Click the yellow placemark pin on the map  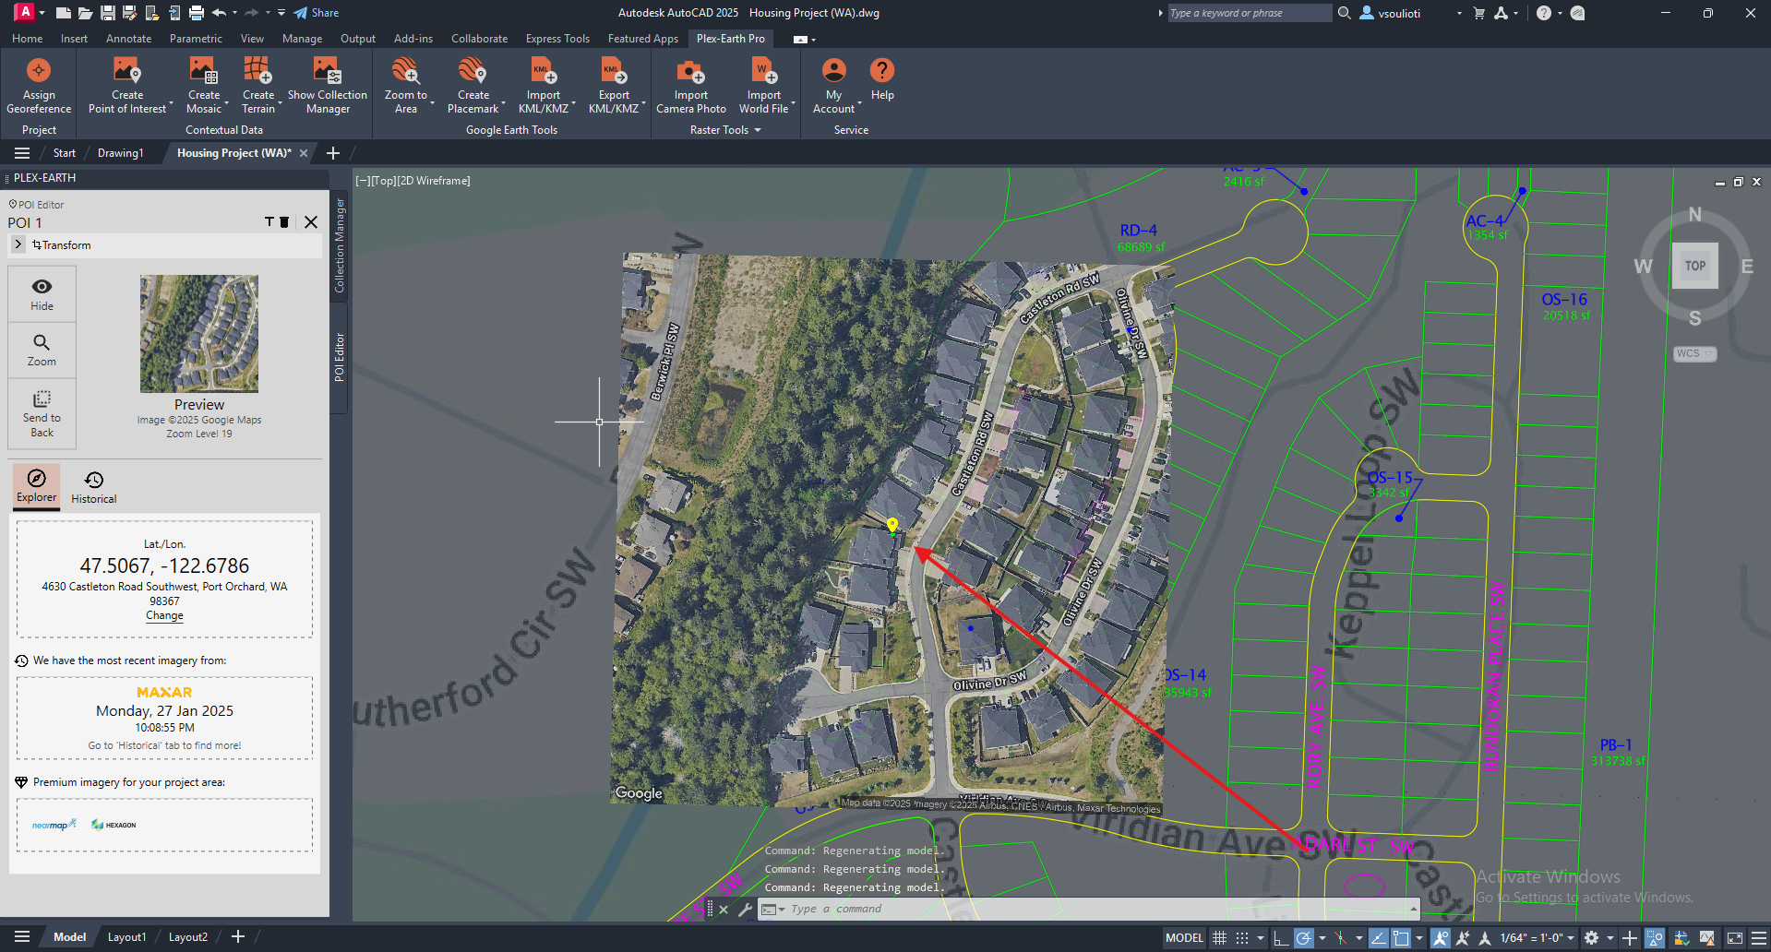(891, 526)
